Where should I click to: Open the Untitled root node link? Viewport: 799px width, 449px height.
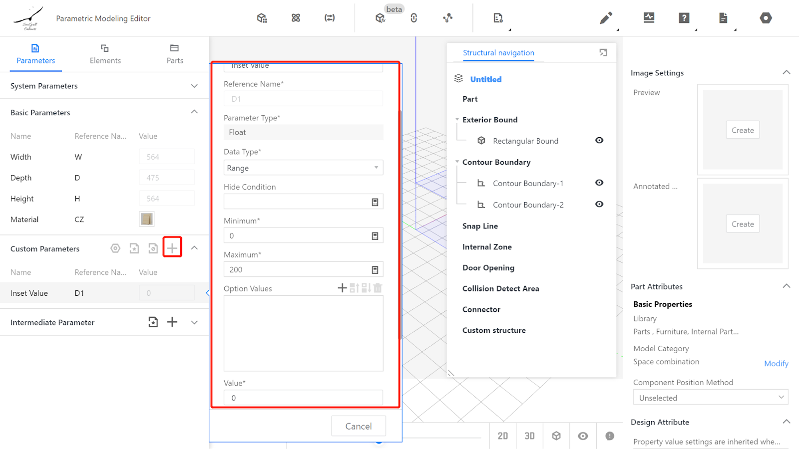point(486,79)
